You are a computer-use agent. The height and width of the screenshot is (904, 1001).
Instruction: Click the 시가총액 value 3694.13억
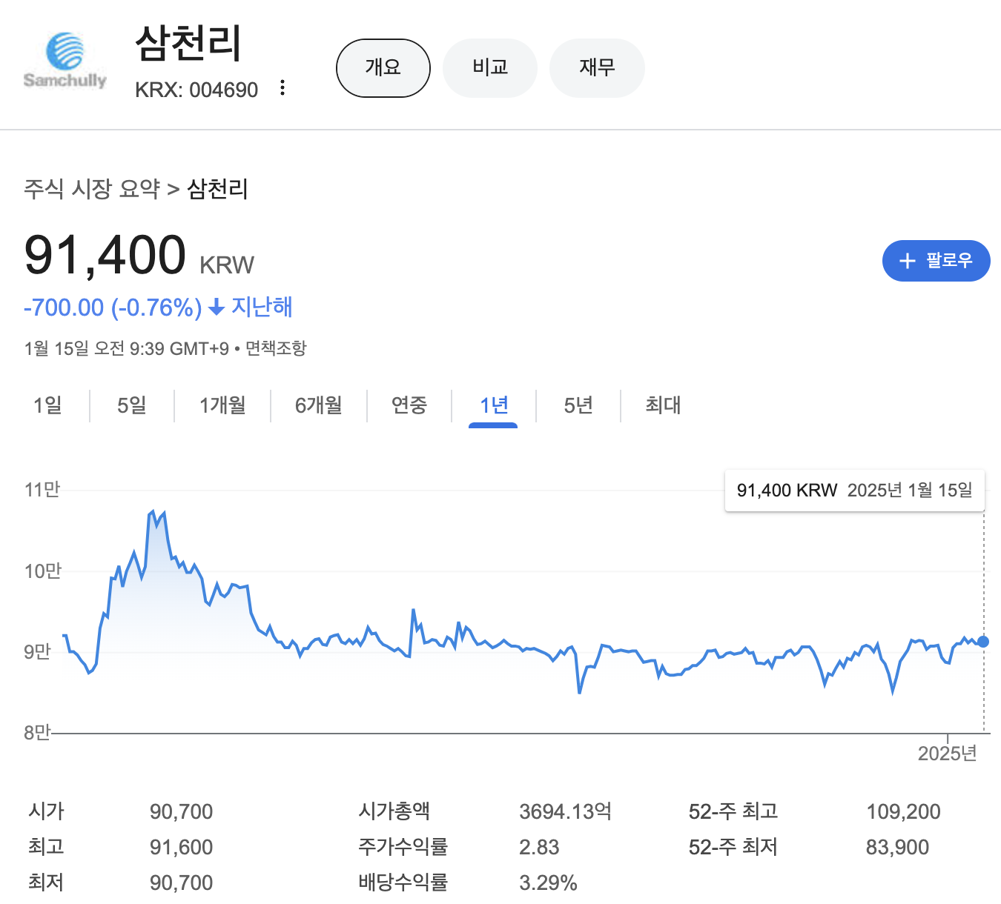pyautogui.click(x=566, y=812)
